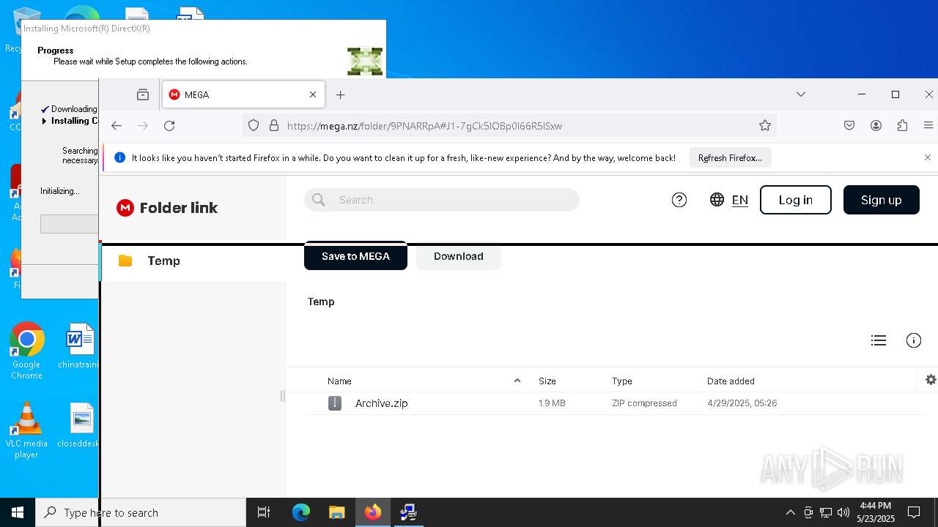Open Task View in taskbar
Screen dimensions: 938x527
point(264,512)
